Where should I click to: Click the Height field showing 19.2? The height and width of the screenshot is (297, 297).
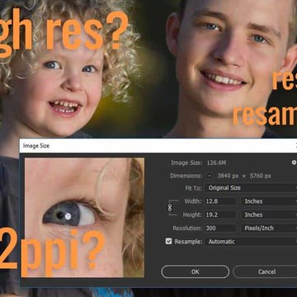(220, 214)
